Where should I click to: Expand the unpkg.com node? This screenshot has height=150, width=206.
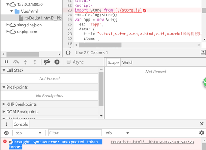click(x=7, y=32)
